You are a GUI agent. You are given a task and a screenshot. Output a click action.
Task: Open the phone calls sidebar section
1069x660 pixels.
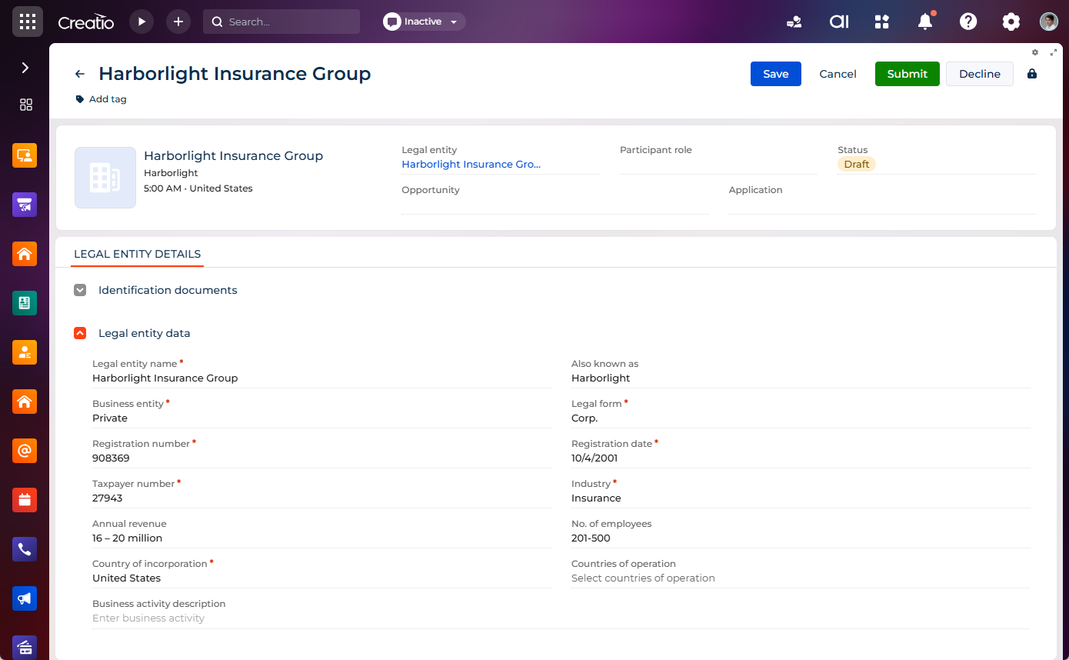[25, 549]
